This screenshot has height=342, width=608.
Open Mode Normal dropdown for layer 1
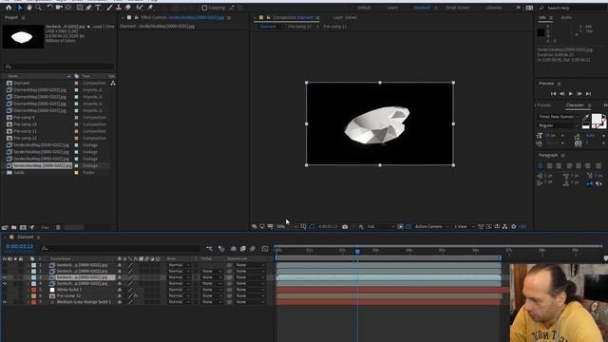click(179, 265)
